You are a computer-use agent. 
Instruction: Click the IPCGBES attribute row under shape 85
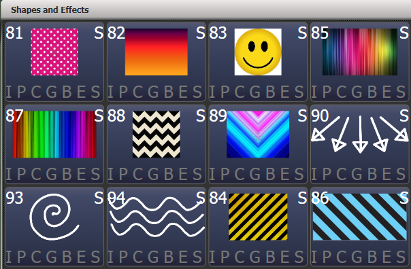(x=359, y=92)
